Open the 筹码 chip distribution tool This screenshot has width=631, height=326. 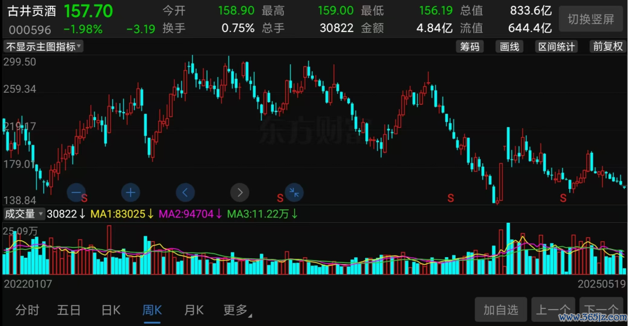click(x=470, y=47)
